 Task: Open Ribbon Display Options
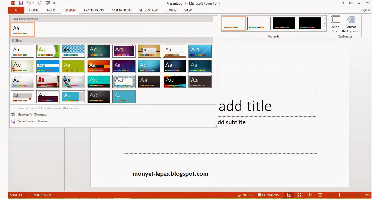point(351,3)
